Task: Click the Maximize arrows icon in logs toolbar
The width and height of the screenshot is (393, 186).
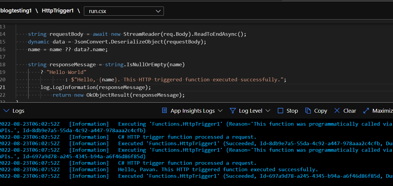Action: [x=366, y=111]
